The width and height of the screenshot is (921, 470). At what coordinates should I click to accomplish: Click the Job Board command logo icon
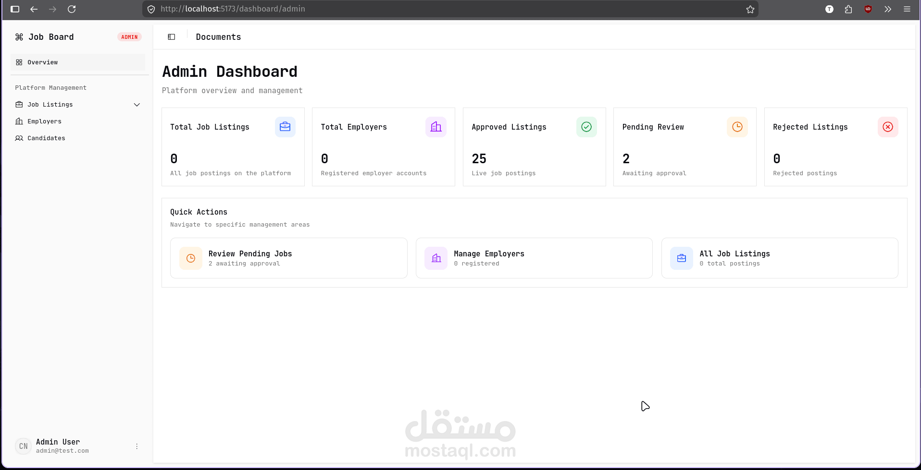click(19, 37)
